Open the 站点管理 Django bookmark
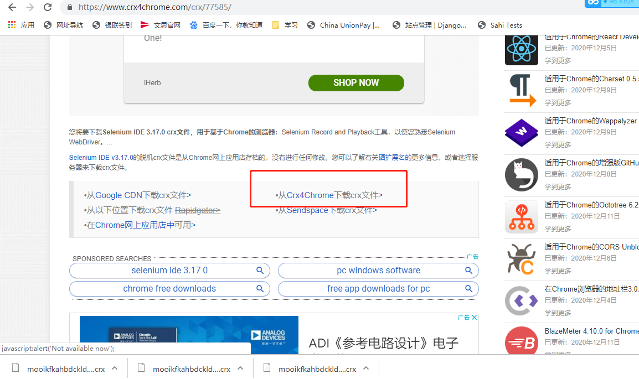Viewport: 639px width, 379px height. tap(432, 24)
